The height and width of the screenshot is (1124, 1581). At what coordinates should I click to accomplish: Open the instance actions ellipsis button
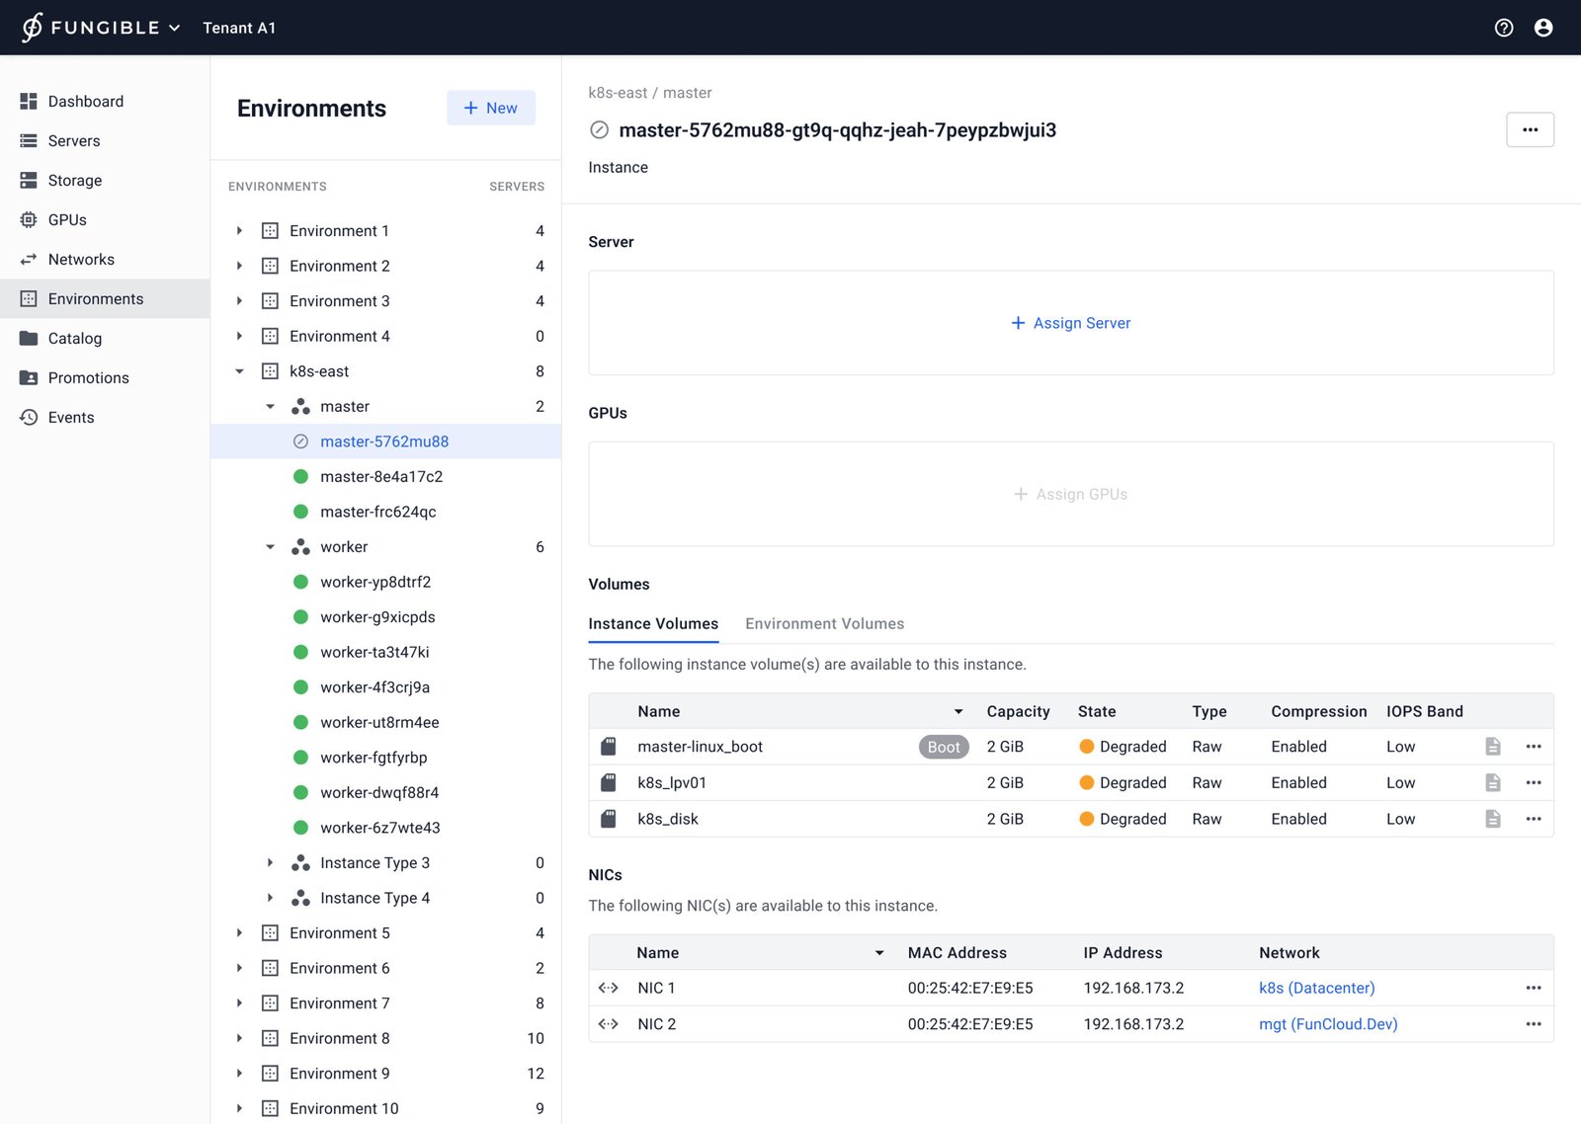tap(1530, 129)
